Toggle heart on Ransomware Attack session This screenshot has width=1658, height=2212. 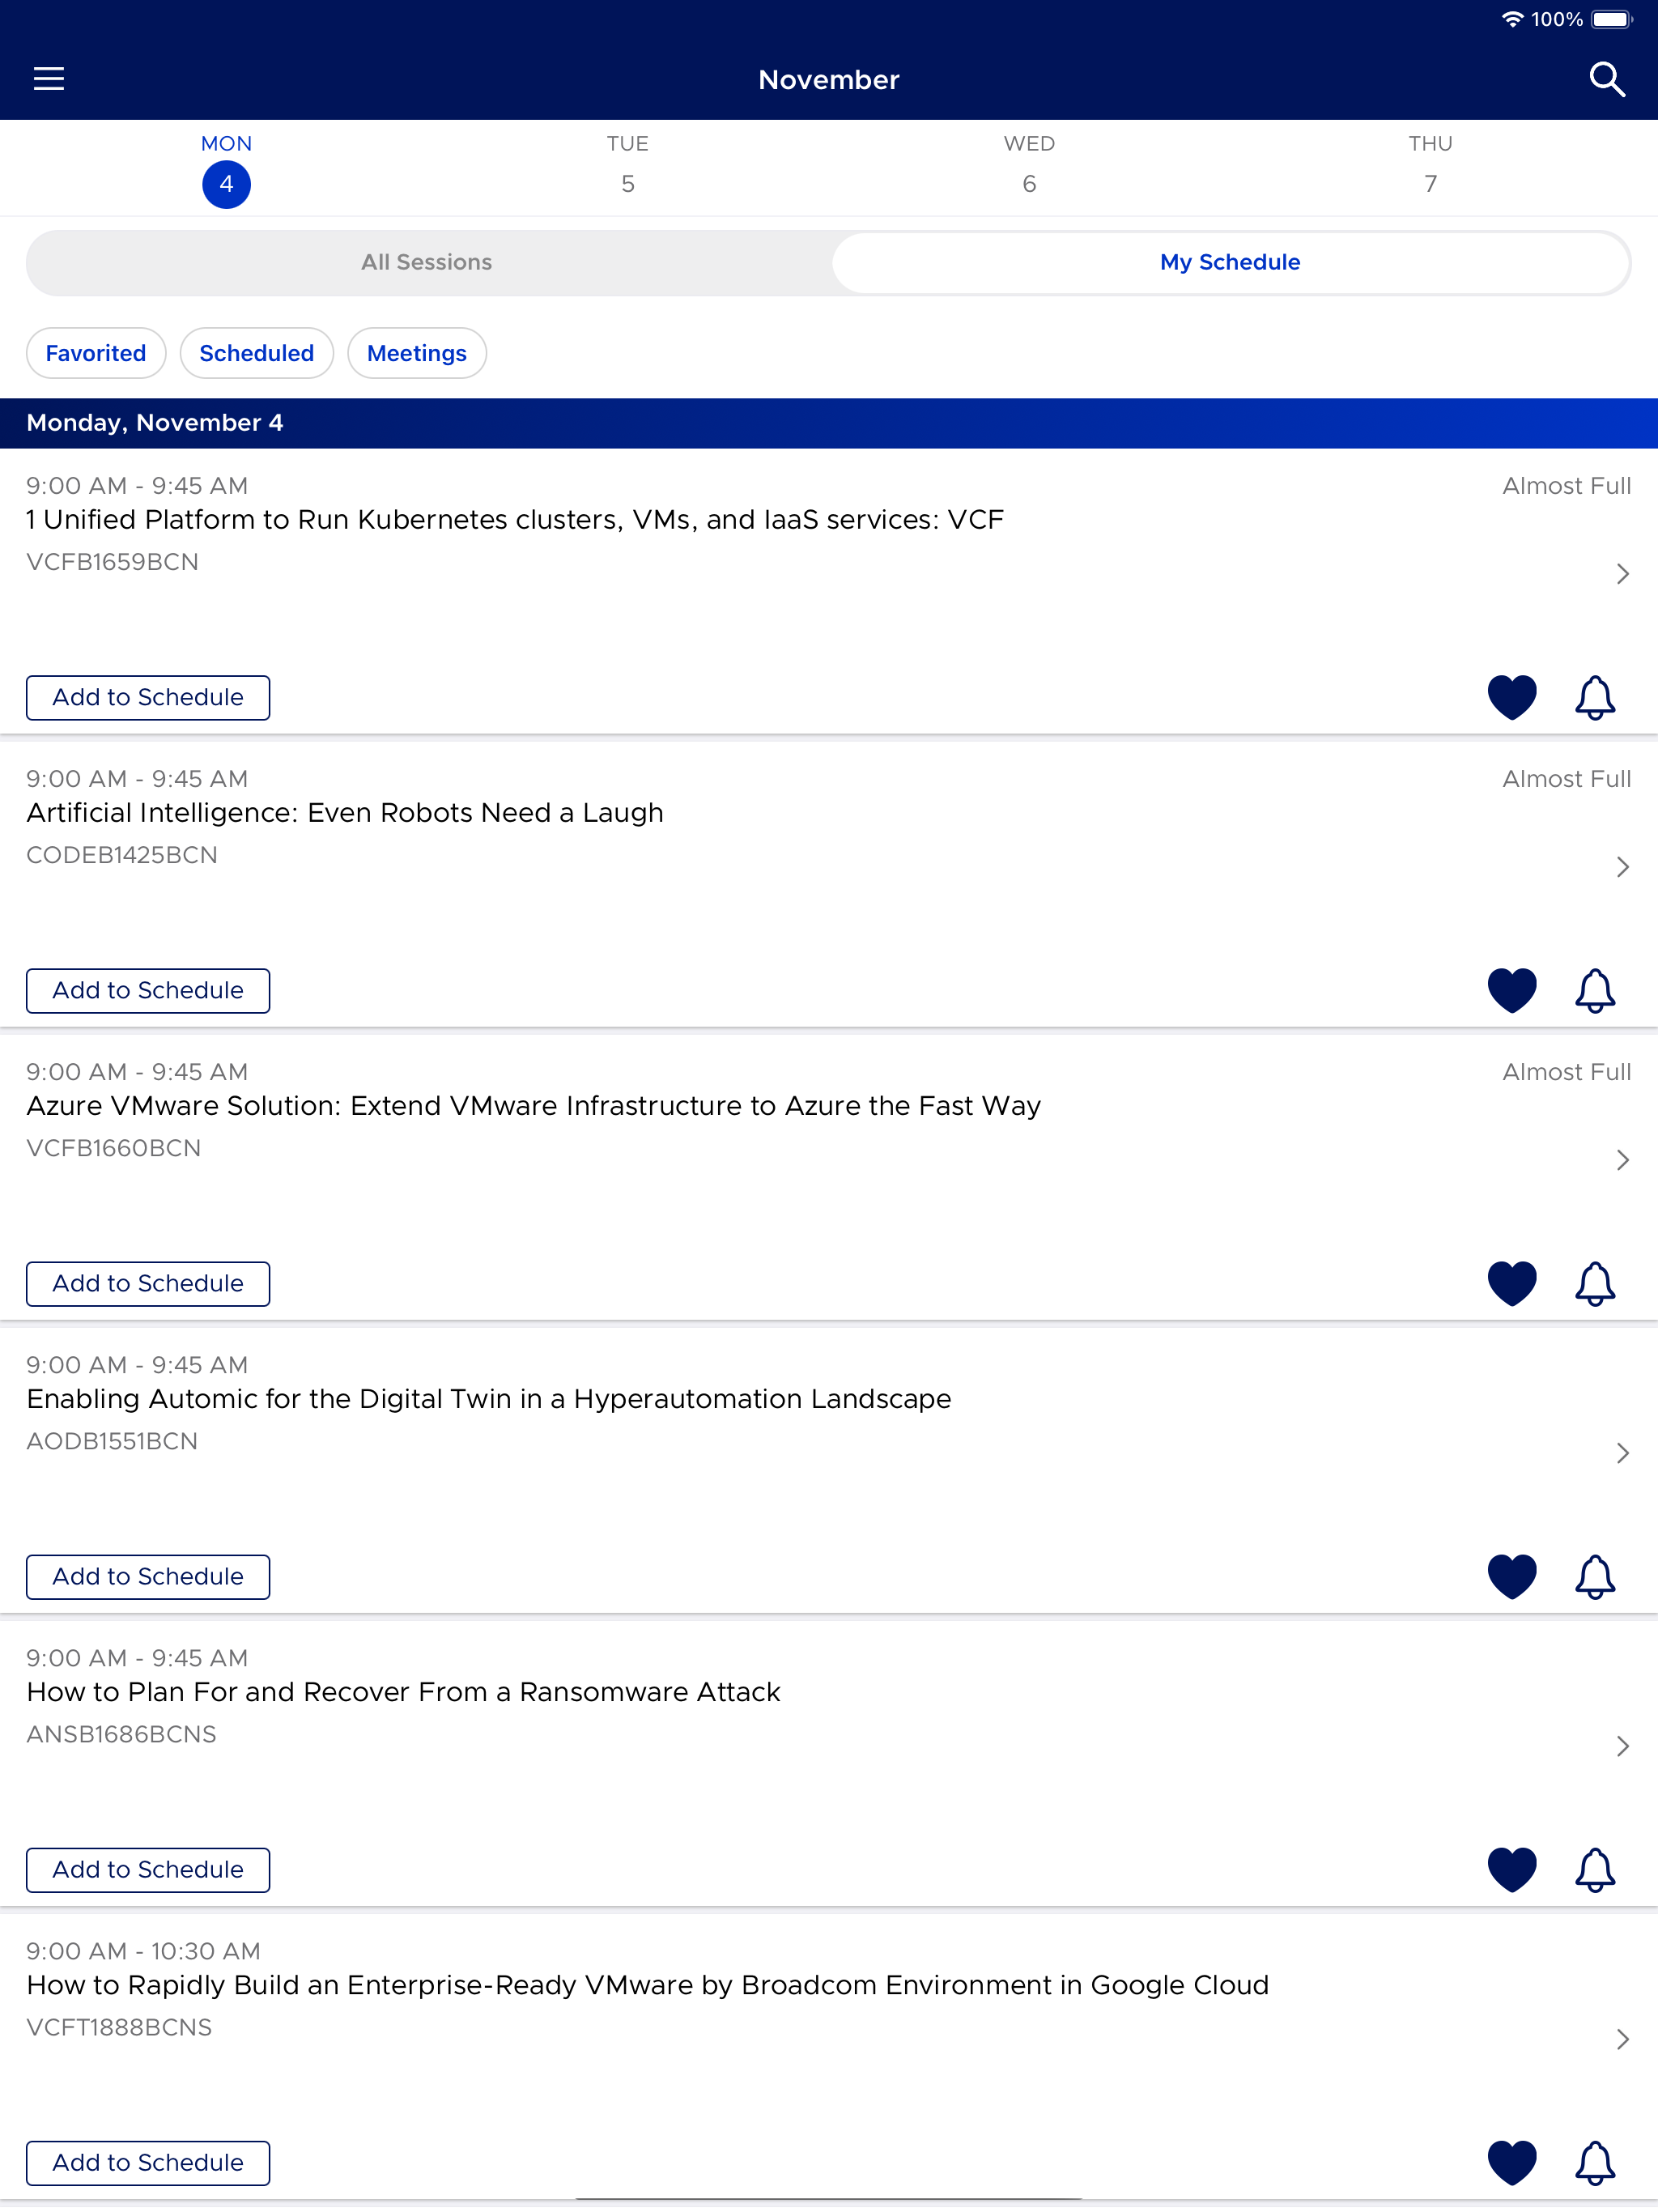pos(1511,1869)
